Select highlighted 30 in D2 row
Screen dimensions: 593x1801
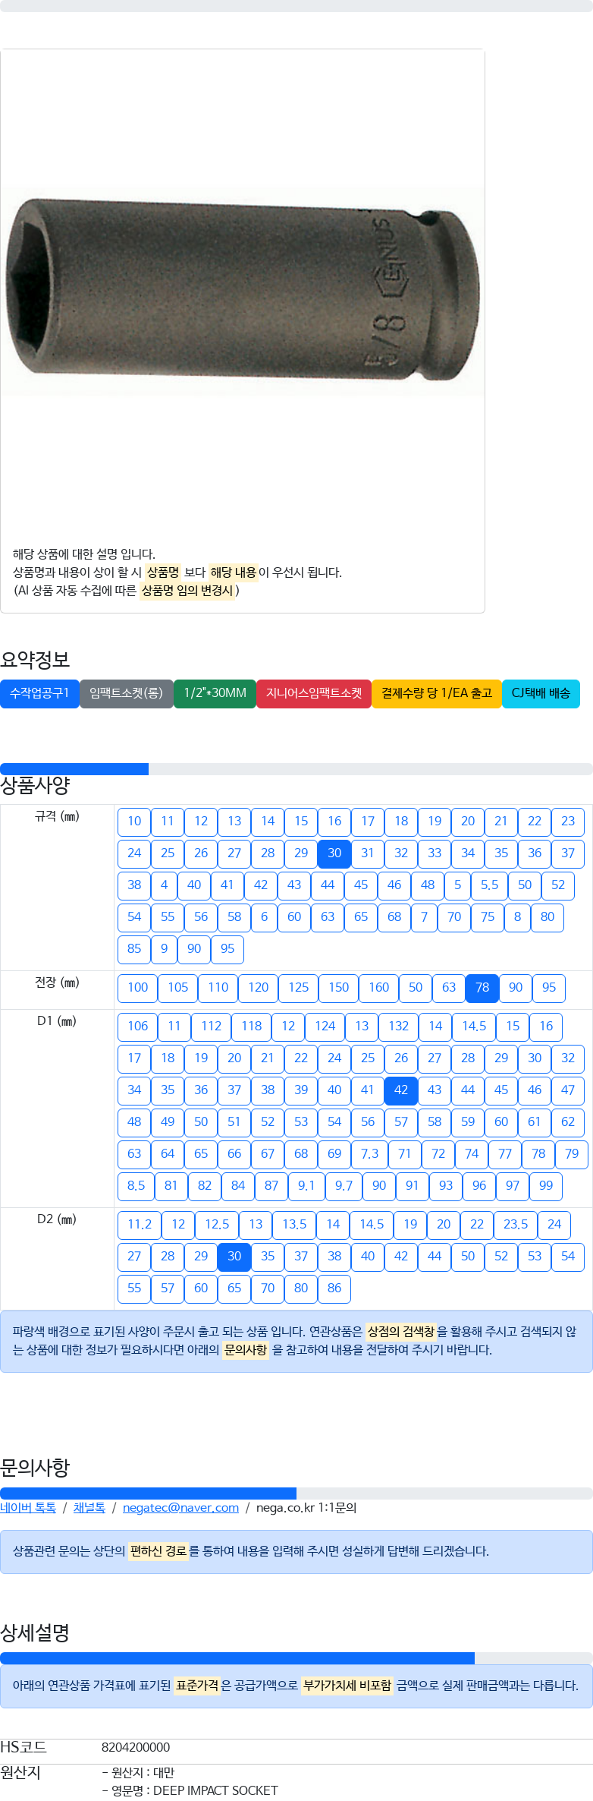click(x=234, y=1257)
